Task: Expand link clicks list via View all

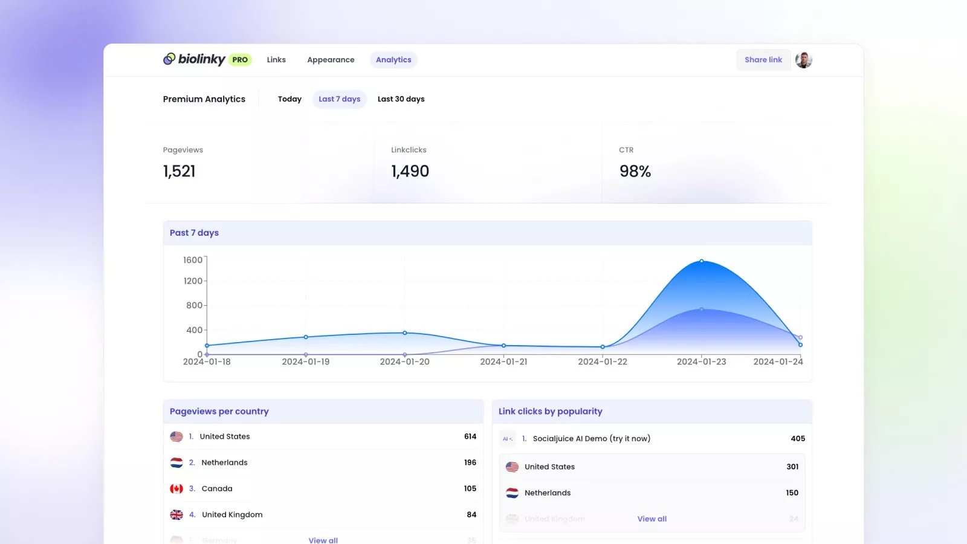Action: [652, 519]
